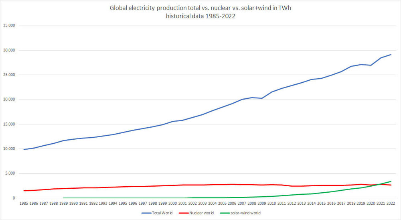The width and height of the screenshot is (401, 220).
Task: Click the 35.000 y-axis label
Action: click(x=9, y=26)
